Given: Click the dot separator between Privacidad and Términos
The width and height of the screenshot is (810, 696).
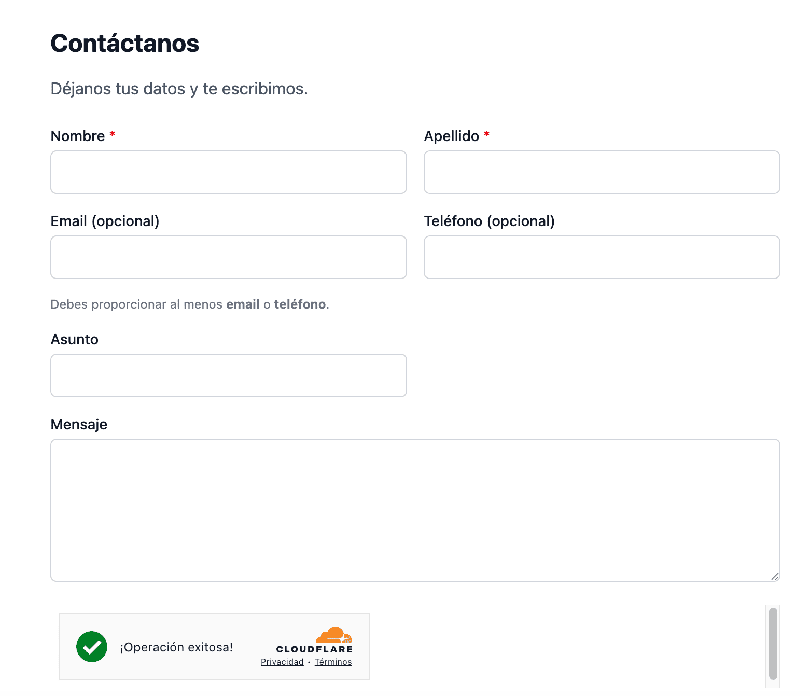Looking at the screenshot, I should [x=309, y=662].
